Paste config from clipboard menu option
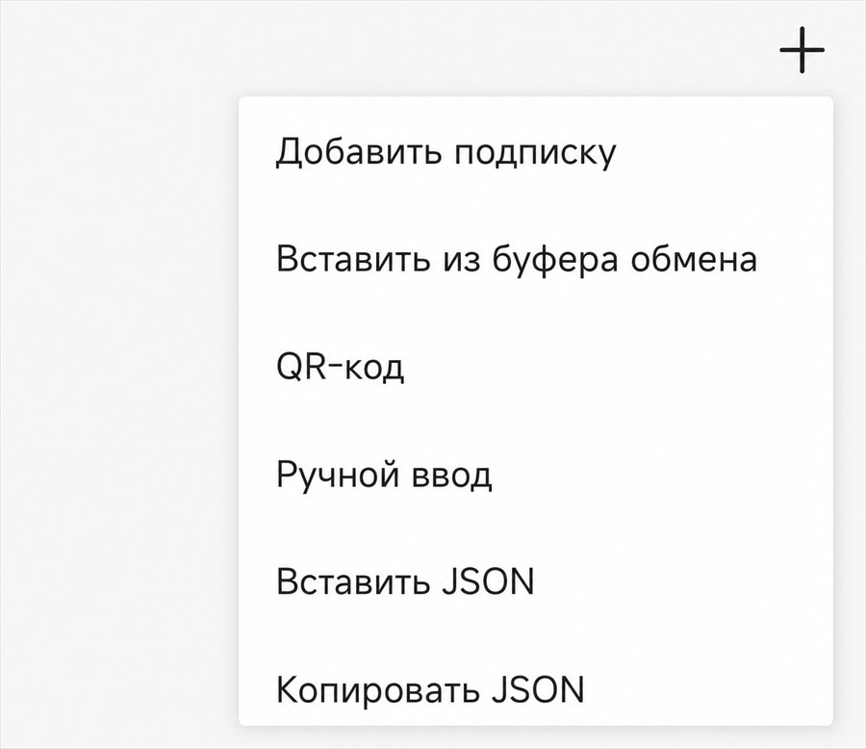Image resolution: width=866 pixels, height=749 pixels. [x=536, y=258]
